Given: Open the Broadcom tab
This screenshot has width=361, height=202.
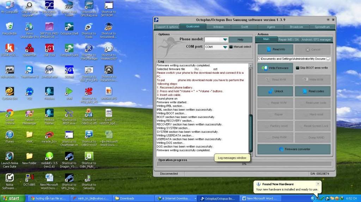Looking at the screenshot, I should tap(296, 27).
